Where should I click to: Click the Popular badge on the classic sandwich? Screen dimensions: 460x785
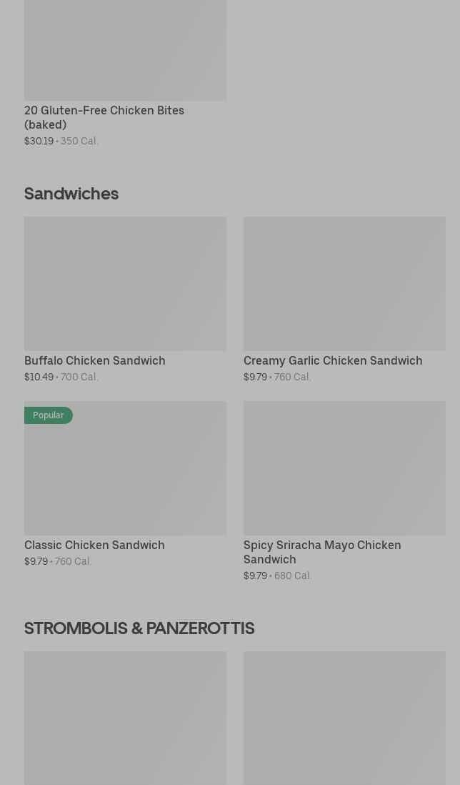pos(49,415)
